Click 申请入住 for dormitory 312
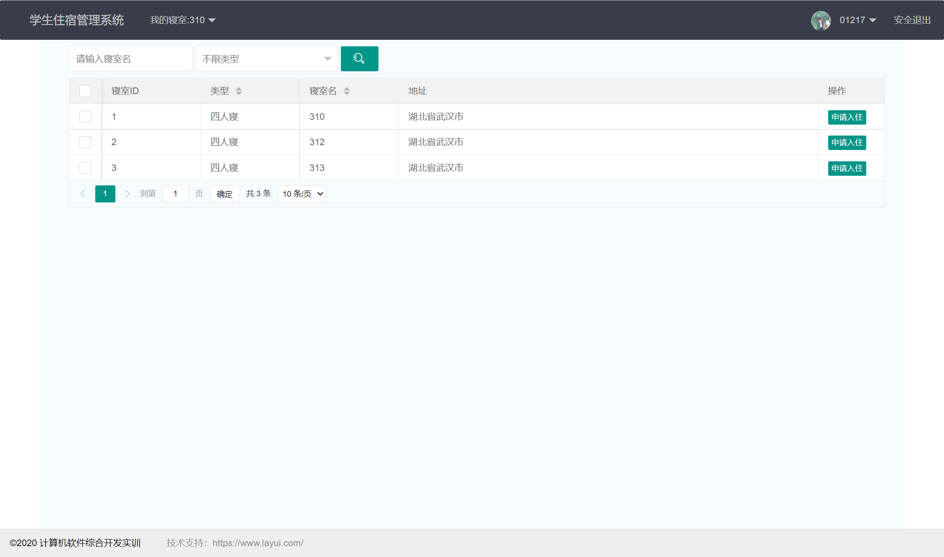Image resolution: width=944 pixels, height=557 pixels. pos(847,143)
